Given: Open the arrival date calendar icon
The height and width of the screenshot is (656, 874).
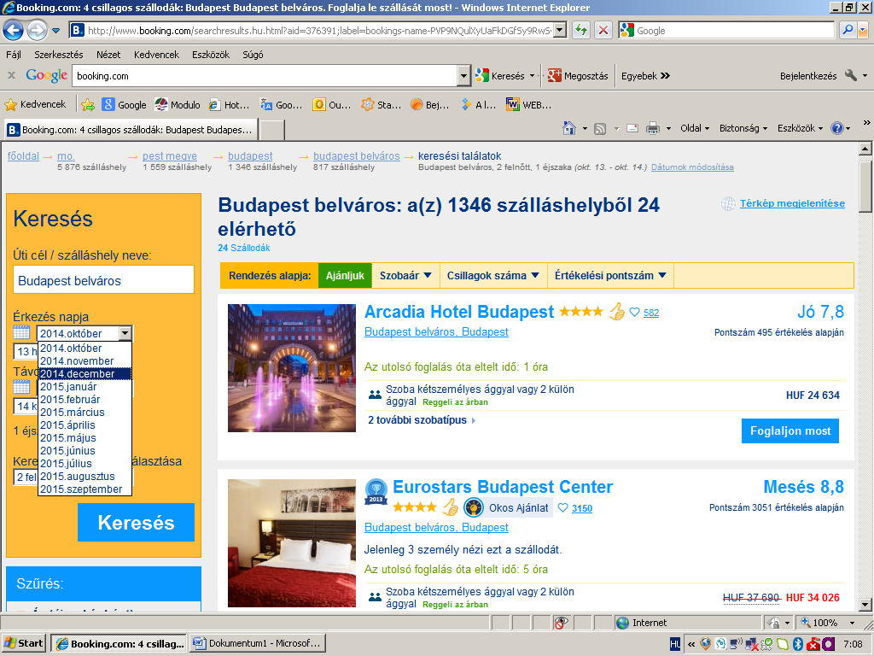Looking at the screenshot, I should click(21, 333).
